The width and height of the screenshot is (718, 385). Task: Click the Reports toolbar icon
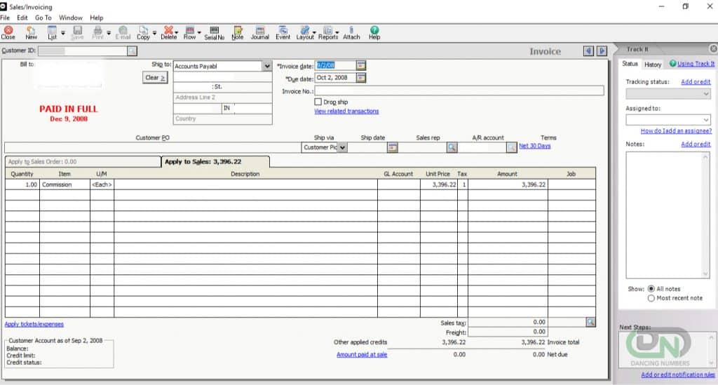pyautogui.click(x=328, y=33)
